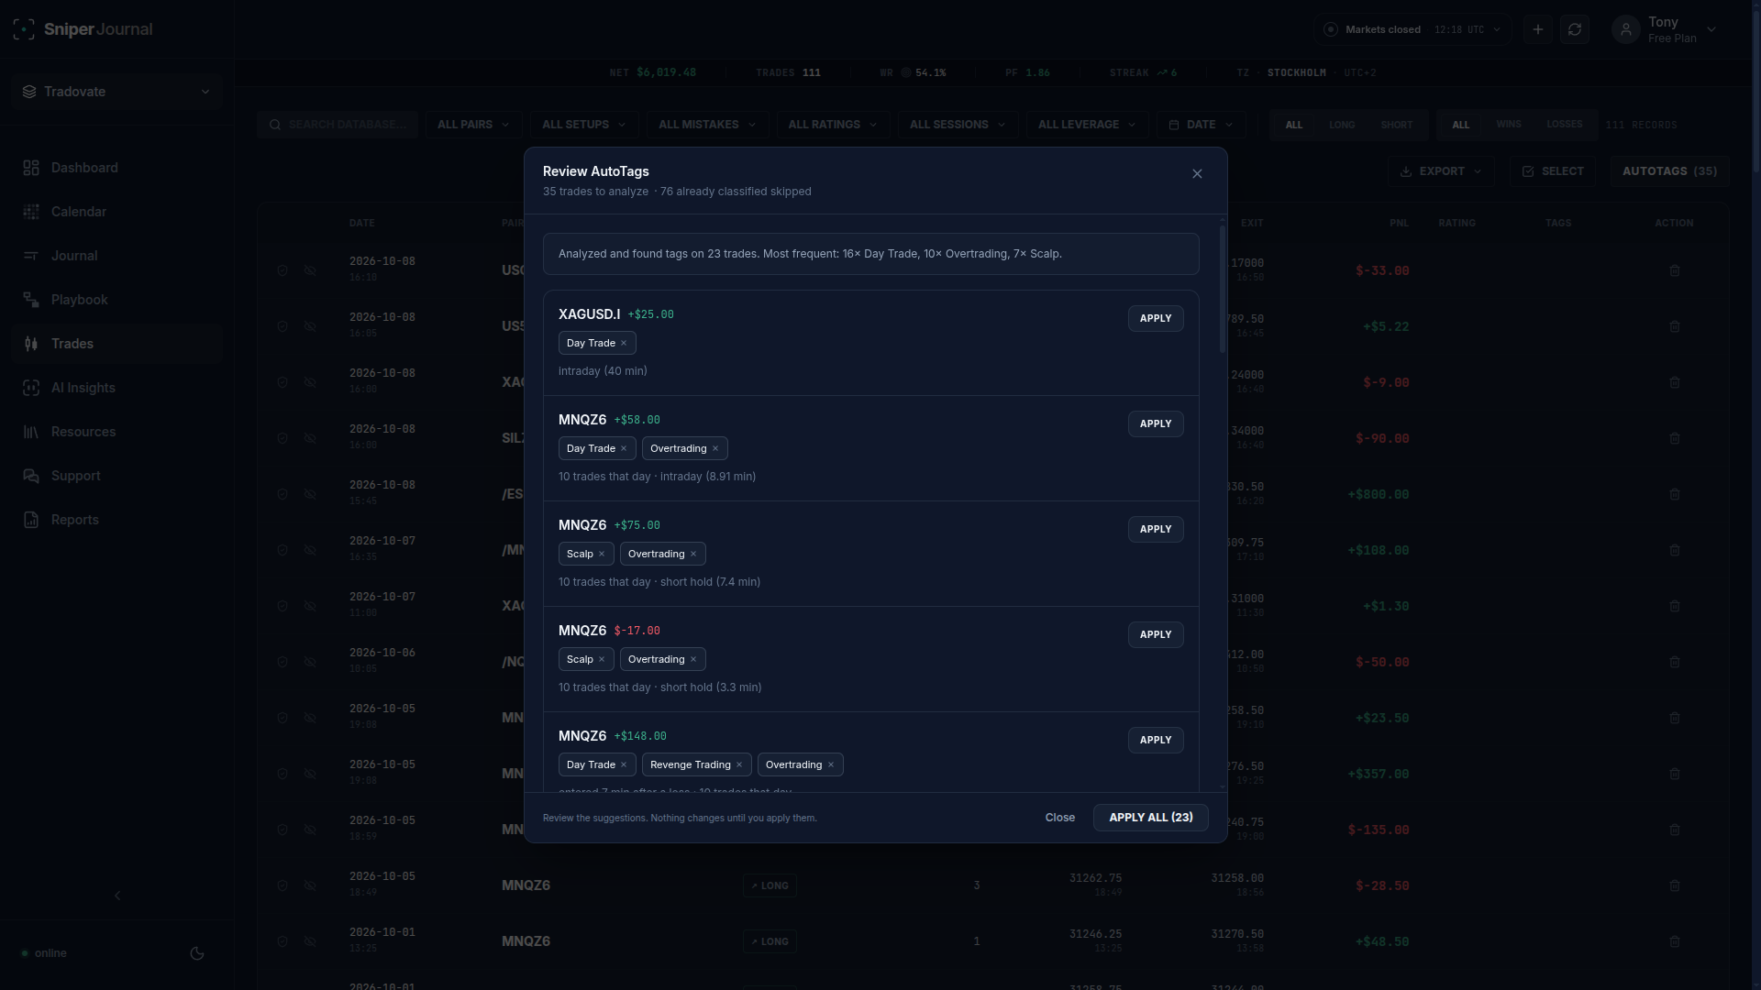Open the ALL PAIRS filter dropdown
This screenshot has width=1761, height=990.
pyautogui.click(x=474, y=125)
